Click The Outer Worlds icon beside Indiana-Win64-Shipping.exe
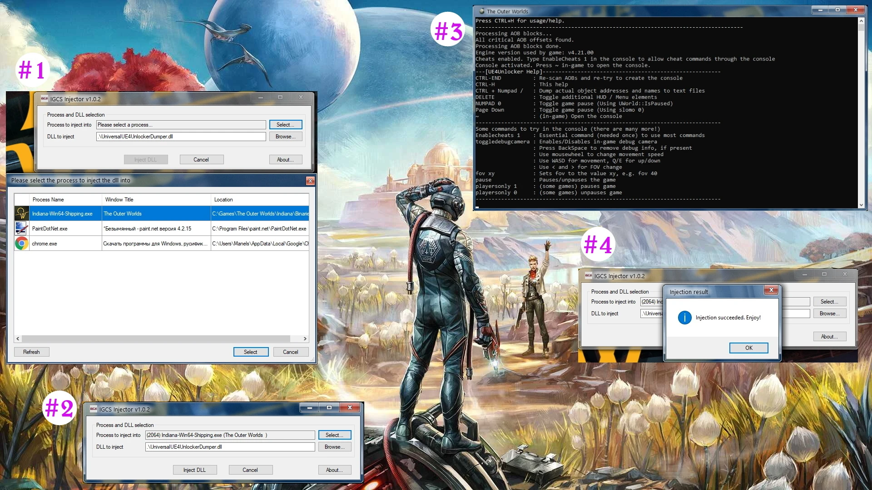This screenshot has width=872, height=490. [21, 213]
